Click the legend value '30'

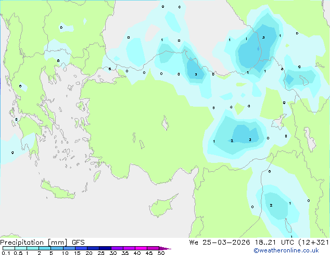(113, 253)
